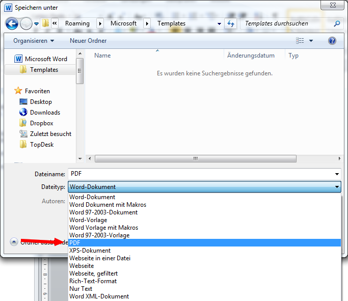Click the TopDesk folder icon
This screenshot has height=301, width=348.
click(23, 145)
